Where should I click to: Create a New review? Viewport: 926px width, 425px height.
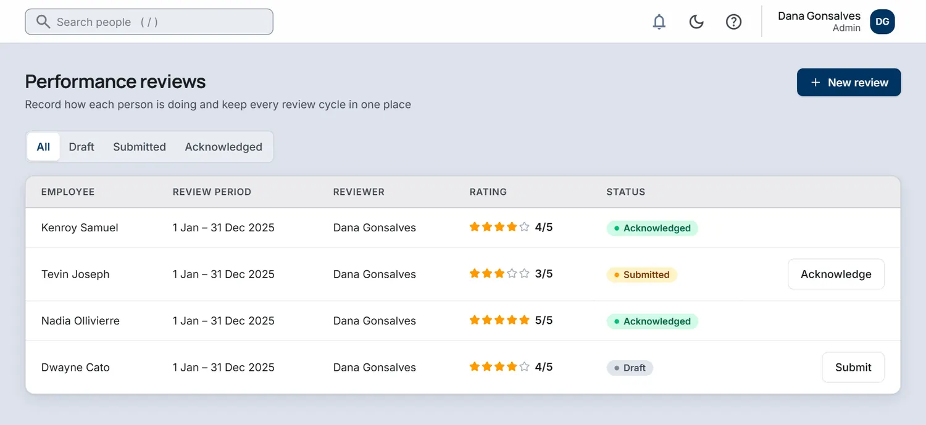pyautogui.click(x=849, y=83)
